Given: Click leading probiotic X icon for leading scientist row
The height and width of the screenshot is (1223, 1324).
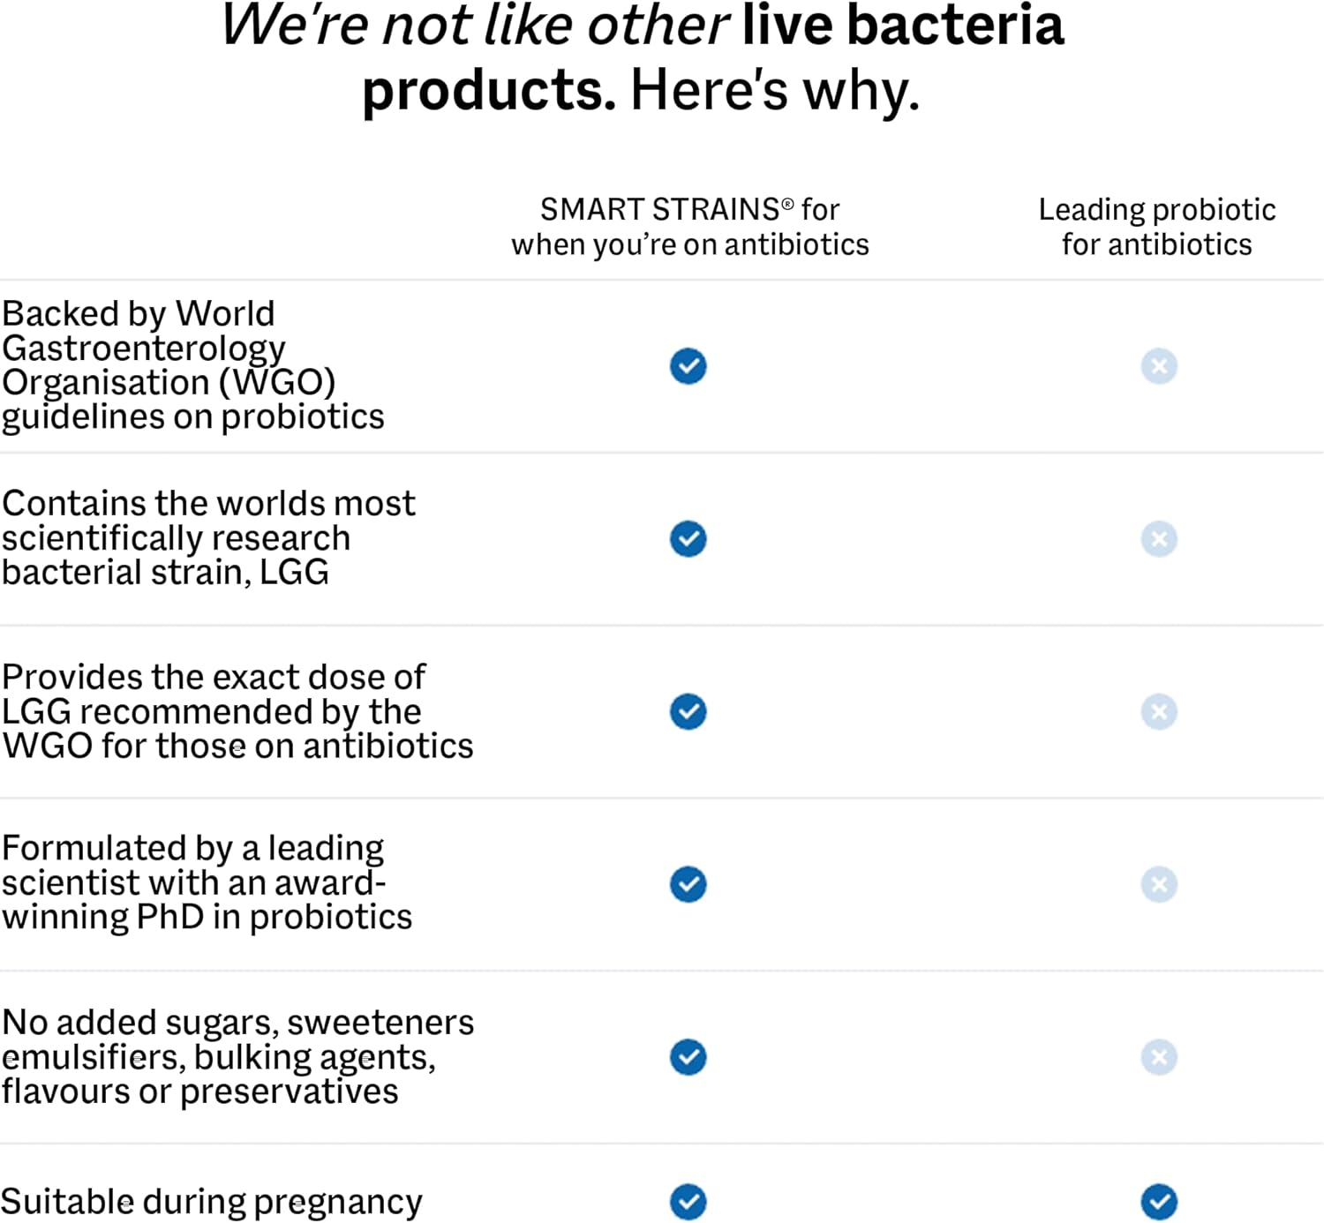Looking at the screenshot, I should pos(1159,884).
